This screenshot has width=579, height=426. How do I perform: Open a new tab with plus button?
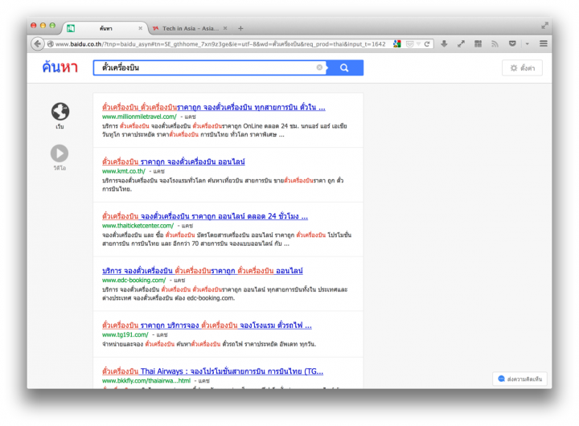coord(240,28)
